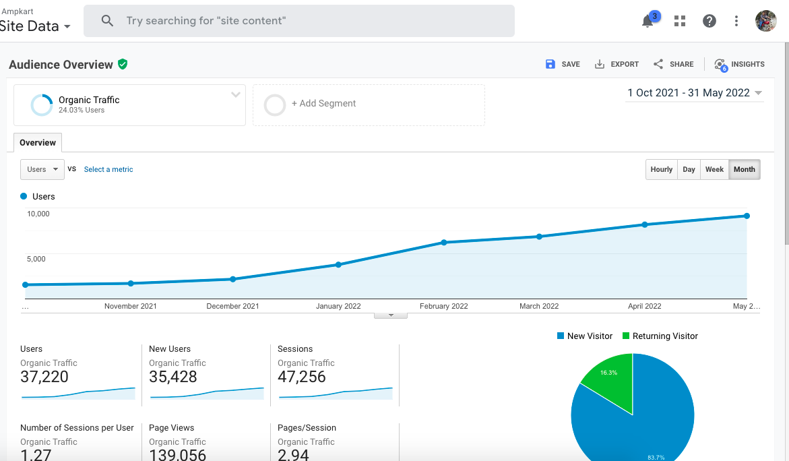Open the user profile avatar
This screenshot has width=789, height=461.
(765, 21)
